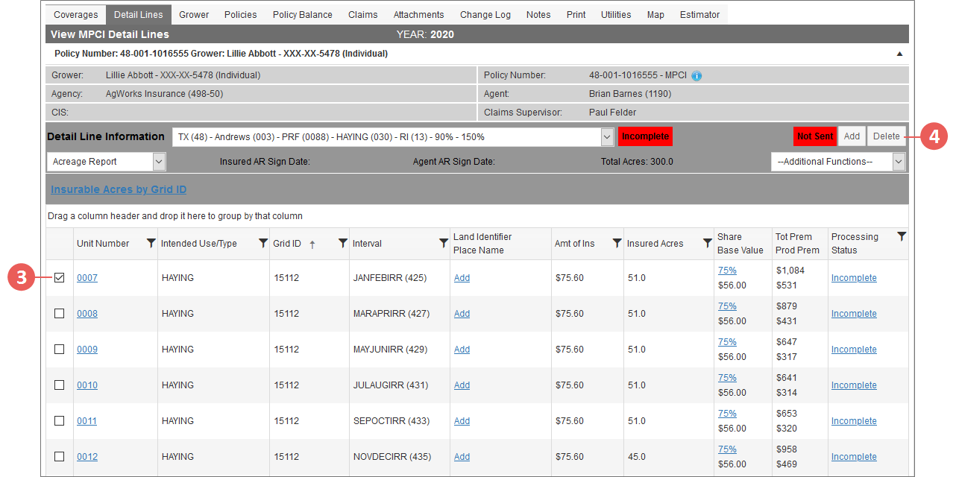Click the 75% share link for unit 0007
The height and width of the screenshot is (477, 956).
(x=727, y=271)
